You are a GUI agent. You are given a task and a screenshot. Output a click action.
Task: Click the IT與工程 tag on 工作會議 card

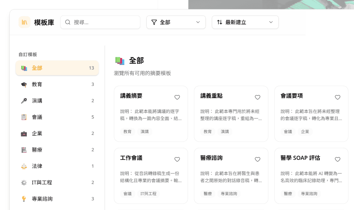pyautogui.click(x=148, y=194)
